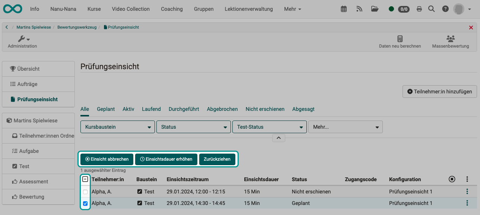Open the Nanu-Nana menu item
Image resolution: width=480 pixels, height=215 pixels.
63,9
